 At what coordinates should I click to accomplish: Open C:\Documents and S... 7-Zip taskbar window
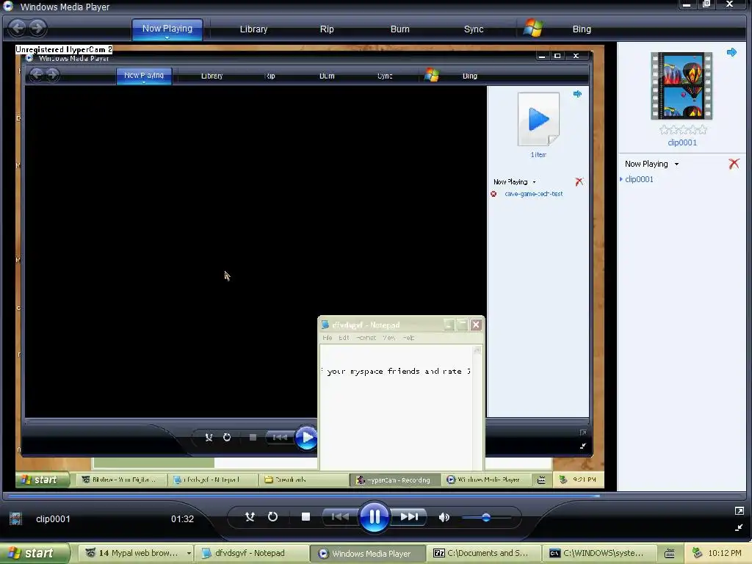tap(485, 553)
